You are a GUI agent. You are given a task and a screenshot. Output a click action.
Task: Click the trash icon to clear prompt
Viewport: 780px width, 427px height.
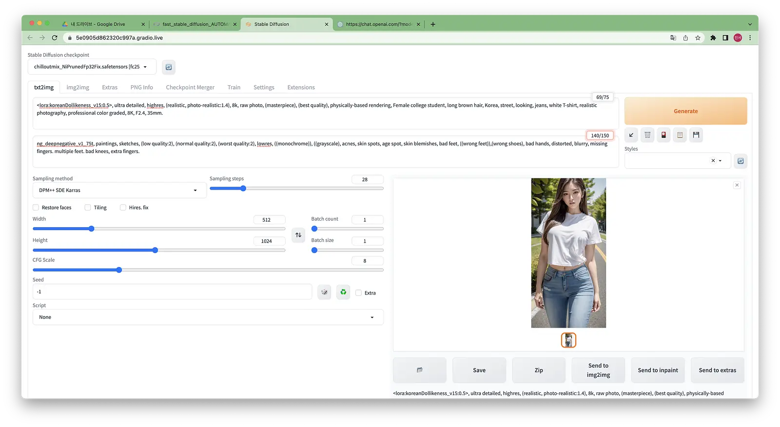point(647,135)
